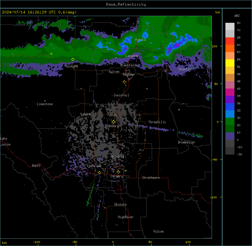Pick the yellow 54–51 dBZ legend swatch
The height and width of the screenshot is (246, 252).
(x=230, y=63)
